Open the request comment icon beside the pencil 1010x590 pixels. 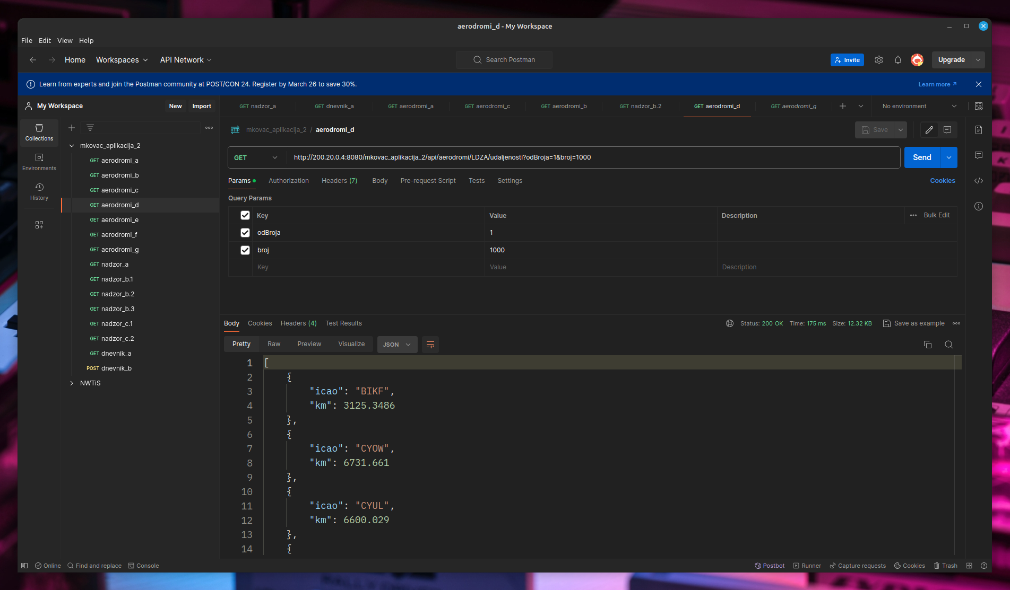click(x=947, y=130)
